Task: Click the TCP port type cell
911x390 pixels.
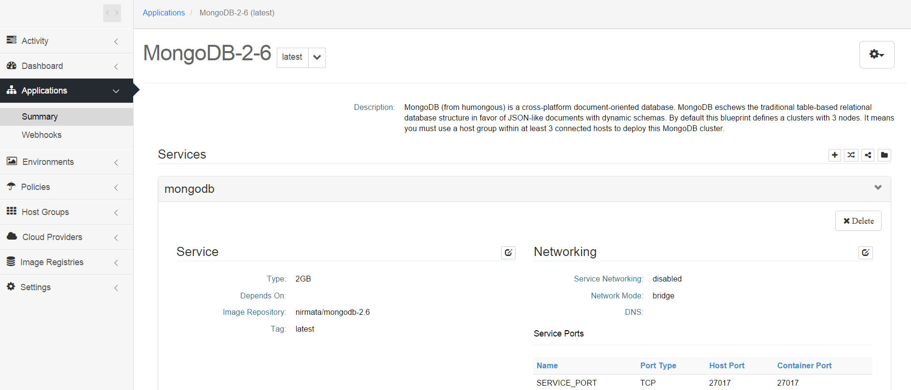Action: (648, 383)
